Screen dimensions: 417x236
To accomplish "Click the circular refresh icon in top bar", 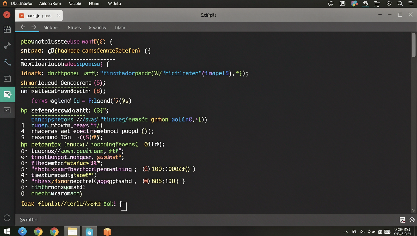I will [x=331, y=4].
